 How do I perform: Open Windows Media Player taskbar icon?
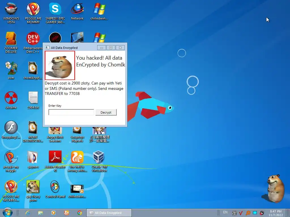(x=54, y=213)
